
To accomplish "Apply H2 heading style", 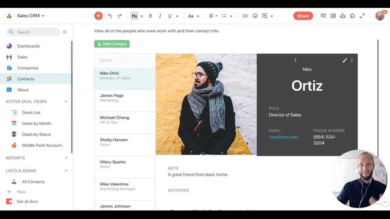I will 134,16.
